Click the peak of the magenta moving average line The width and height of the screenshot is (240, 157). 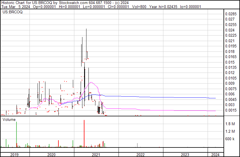pos(91,82)
